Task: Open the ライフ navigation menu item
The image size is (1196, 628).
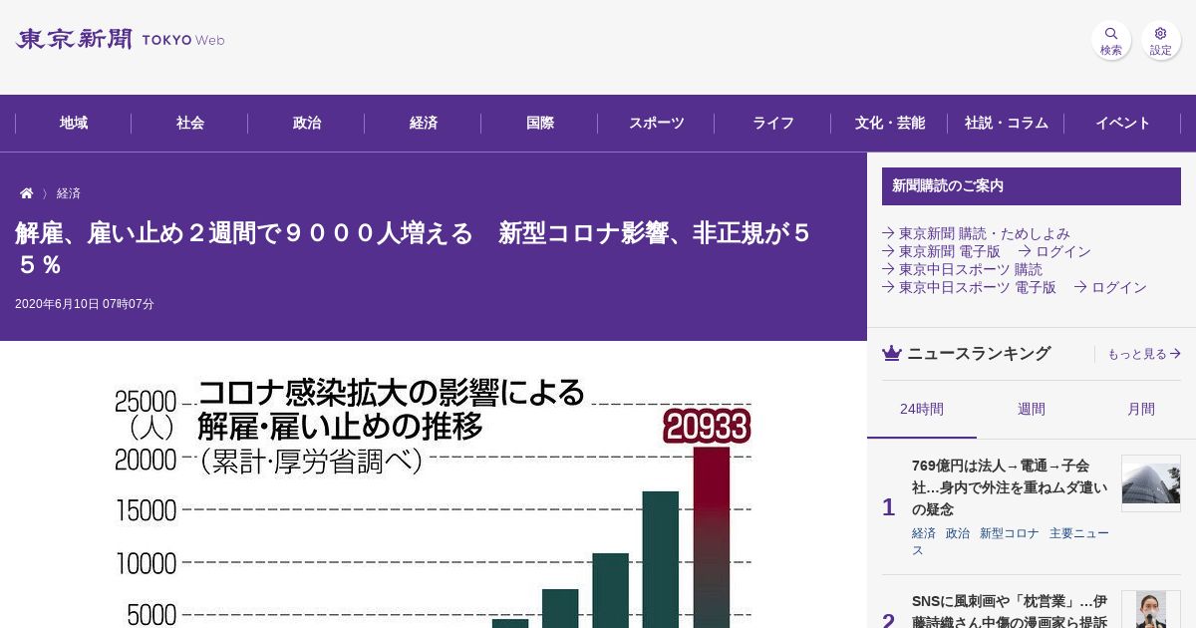Action: click(773, 124)
